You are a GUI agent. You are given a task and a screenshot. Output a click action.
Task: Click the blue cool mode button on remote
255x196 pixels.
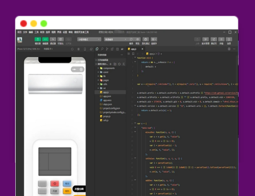coord(67,183)
